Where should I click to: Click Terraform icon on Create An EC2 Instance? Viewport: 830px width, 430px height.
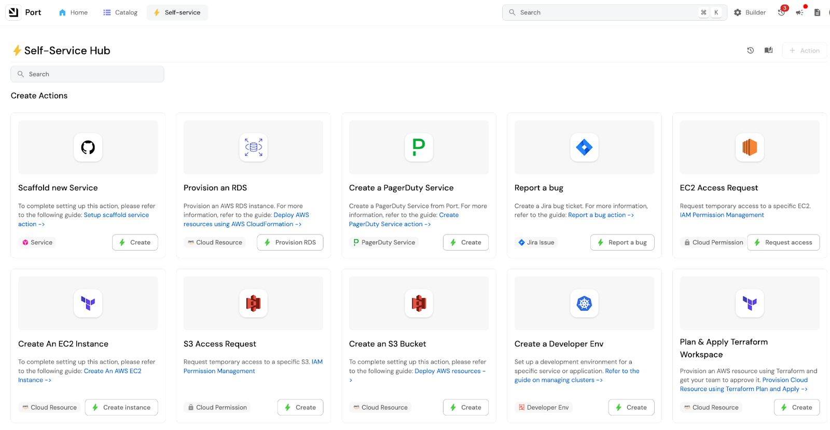tap(88, 303)
